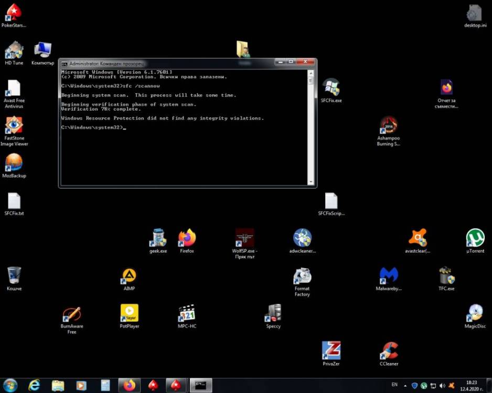The height and width of the screenshot is (393, 492).
Task: Select the MPC-HC desktop shortcut
Action: (x=187, y=316)
